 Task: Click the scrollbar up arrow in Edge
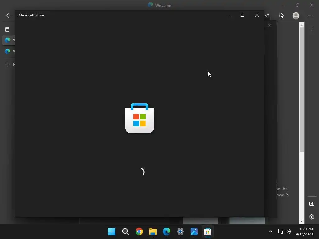coord(302,25)
